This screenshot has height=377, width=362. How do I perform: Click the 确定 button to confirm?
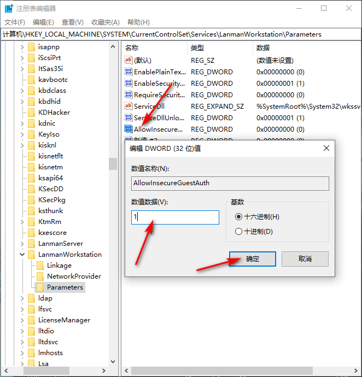pos(253,259)
